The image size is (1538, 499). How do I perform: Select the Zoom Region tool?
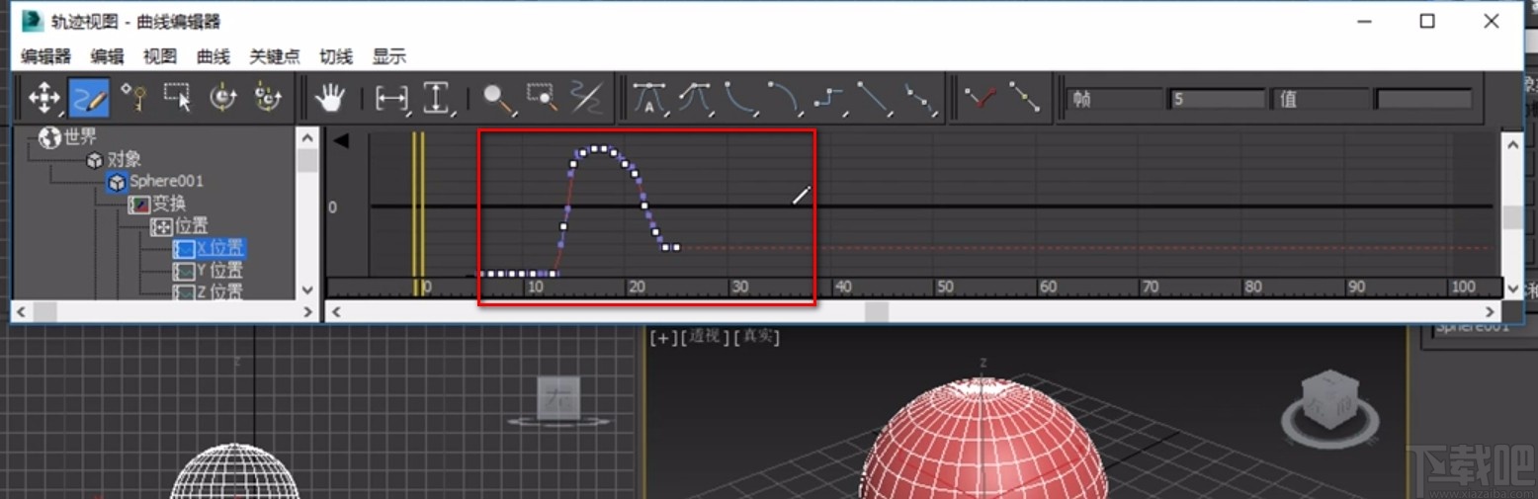[542, 98]
